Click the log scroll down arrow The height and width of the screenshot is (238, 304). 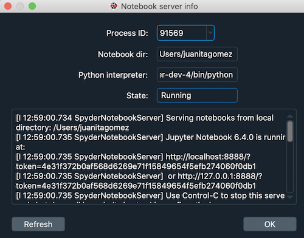tap(290, 197)
